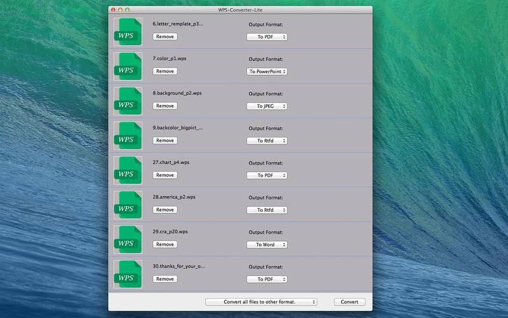
Task: Select the WPS file icon for 27.chart_p4.wps
Action: coord(128,170)
